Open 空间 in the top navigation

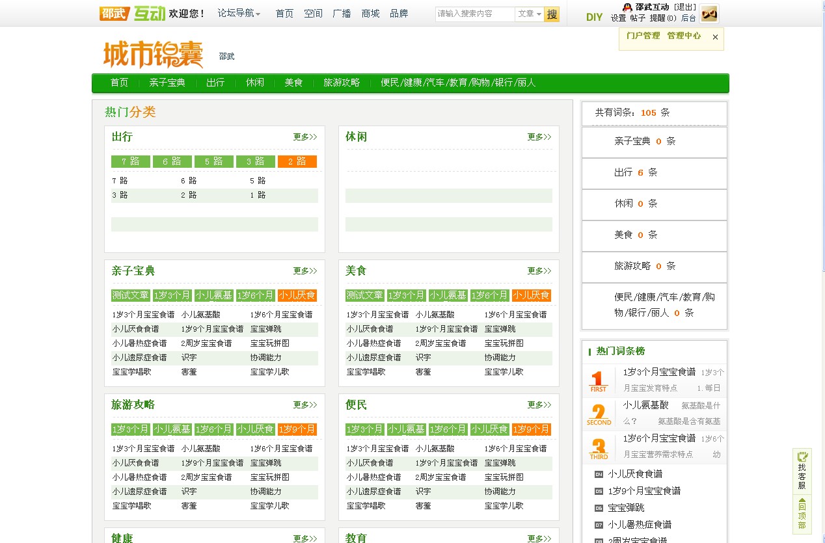[313, 13]
